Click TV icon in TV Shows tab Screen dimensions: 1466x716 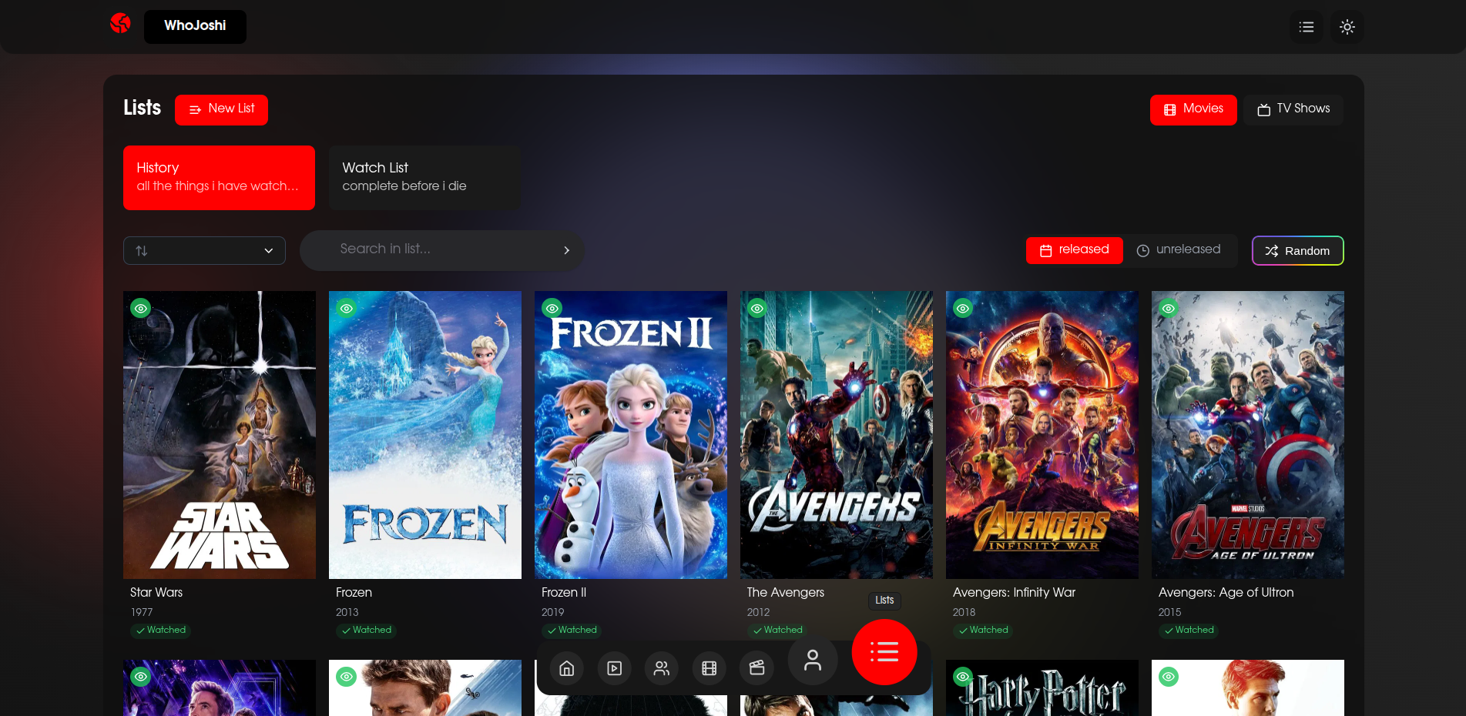(1264, 110)
